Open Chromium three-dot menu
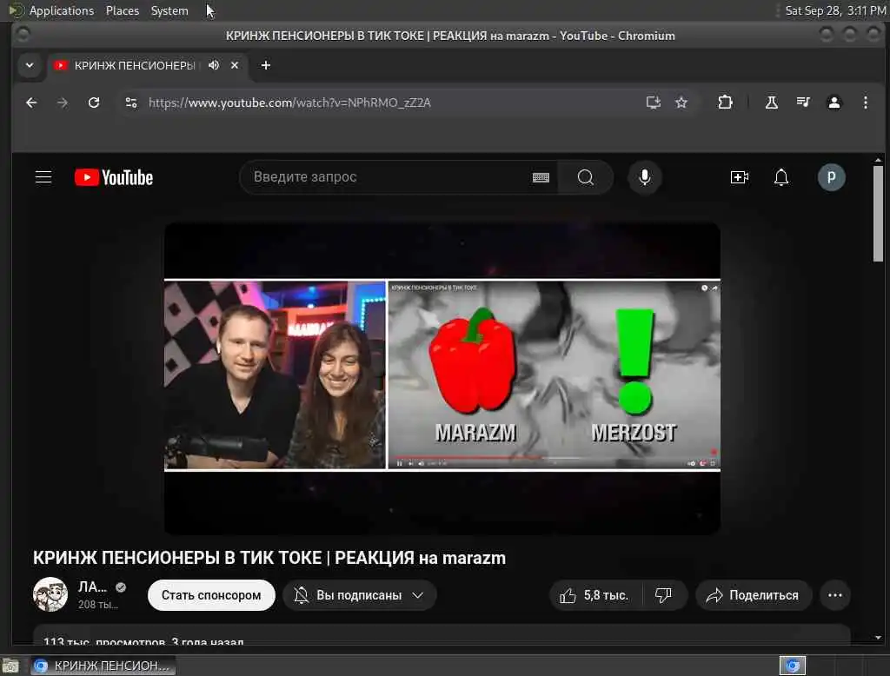The height and width of the screenshot is (676, 890). (x=865, y=103)
